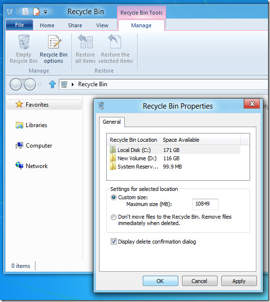Select Network in the navigation pane
This screenshot has width=270, height=302.
[x=37, y=166]
